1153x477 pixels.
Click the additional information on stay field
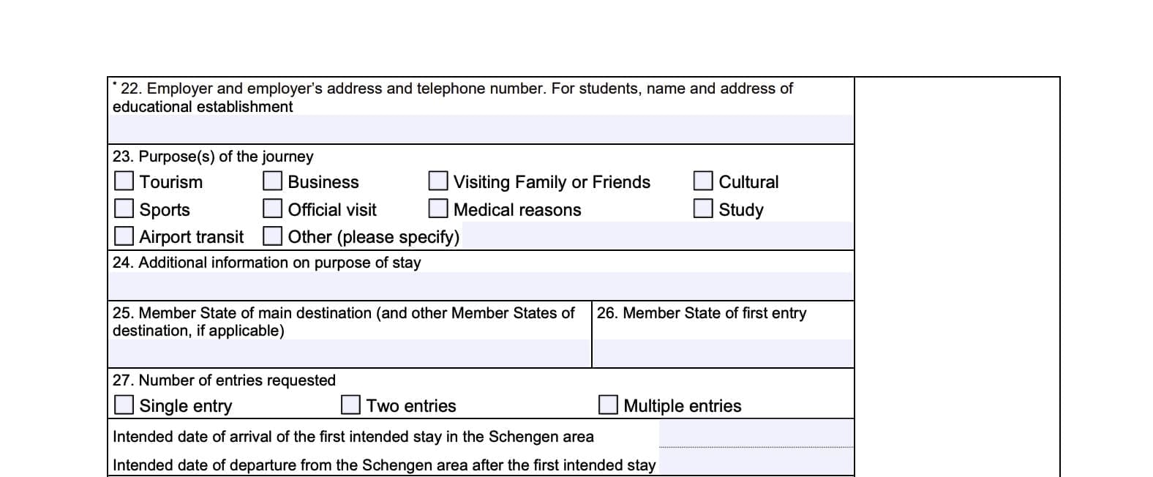tap(481, 285)
